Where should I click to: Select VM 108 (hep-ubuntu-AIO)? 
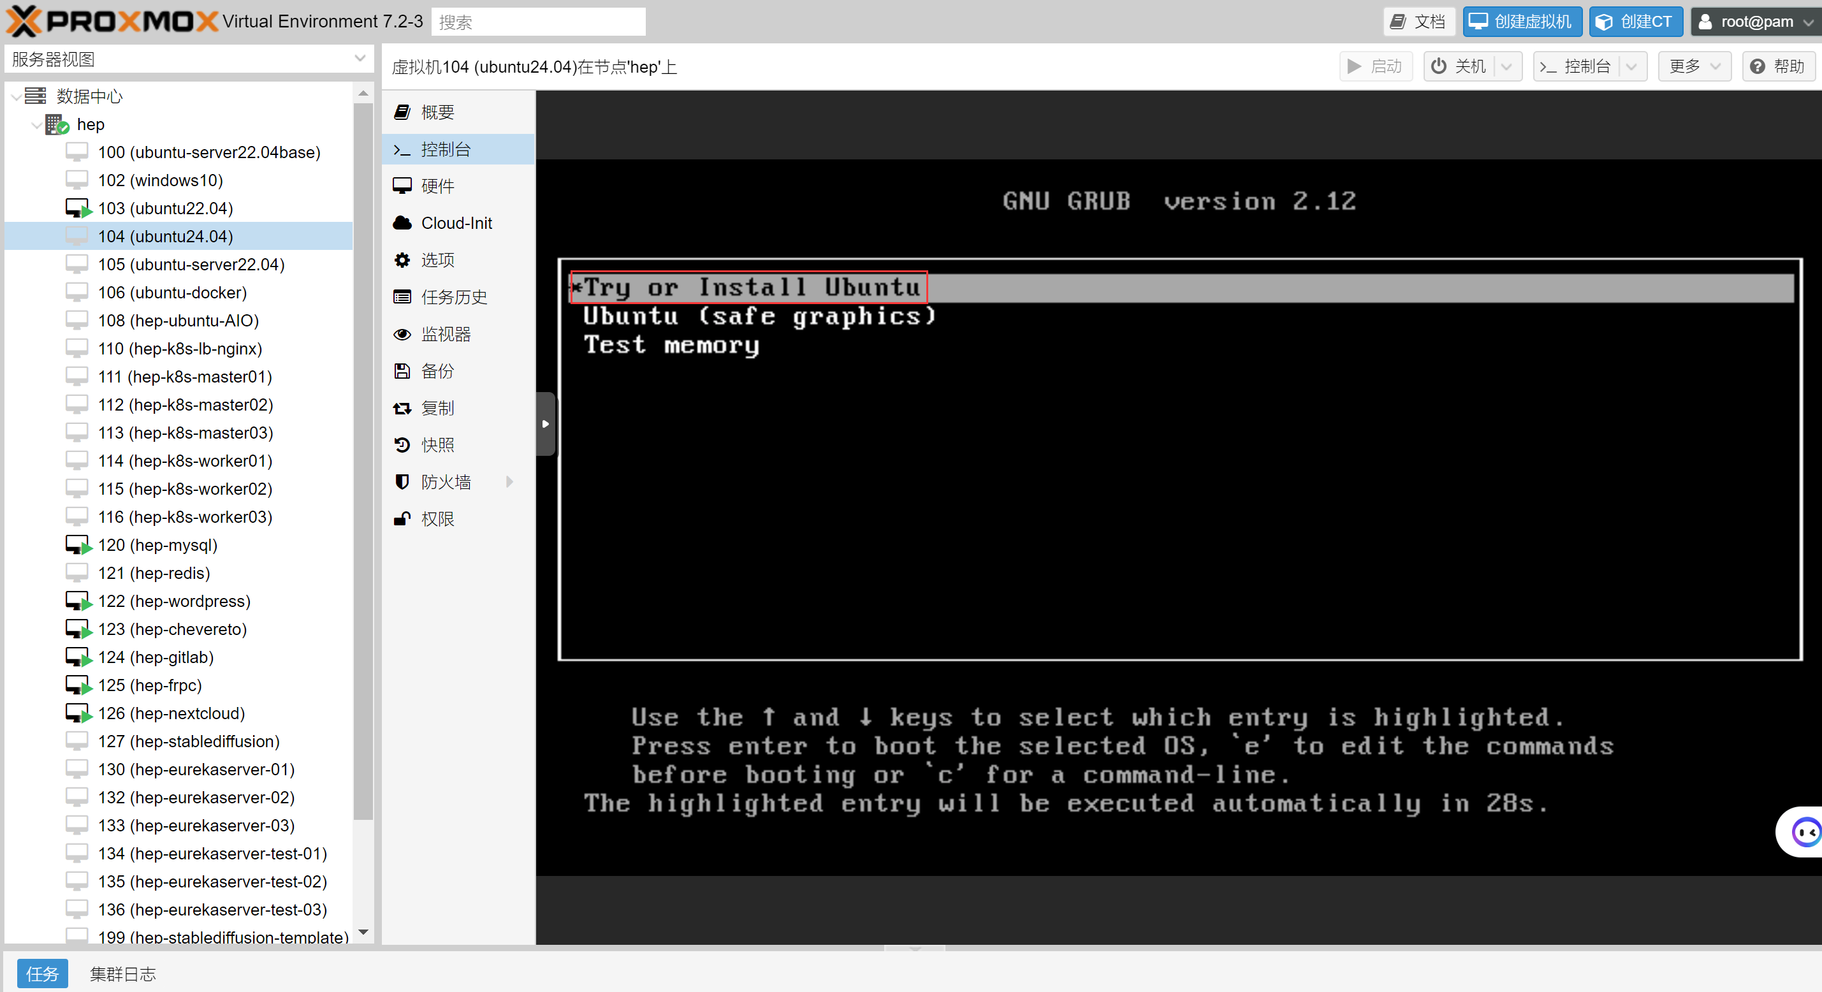[x=179, y=321]
